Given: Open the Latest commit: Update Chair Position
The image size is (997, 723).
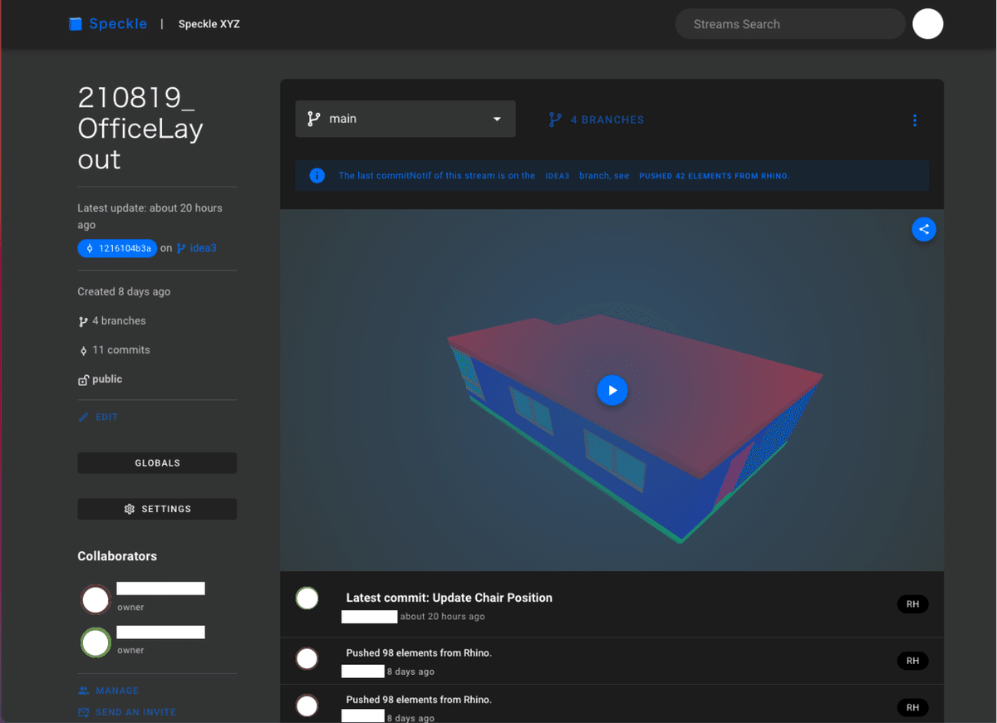Looking at the screenshot, I should (449, 598).
